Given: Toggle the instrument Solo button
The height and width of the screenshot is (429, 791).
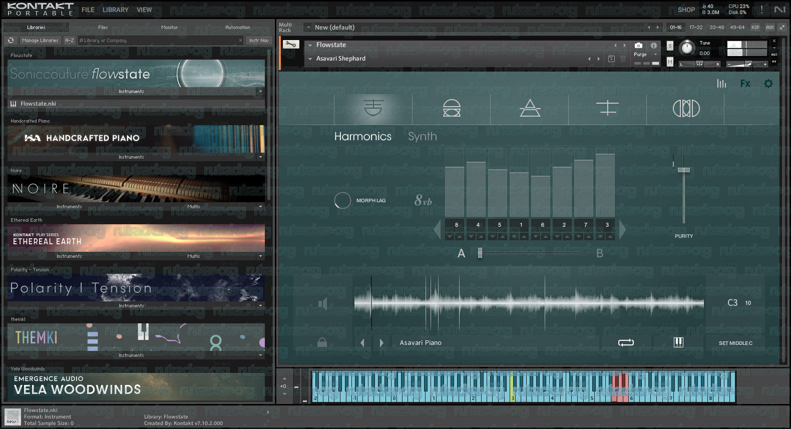Looking at the screenshot, I should (x=670, y=46).
